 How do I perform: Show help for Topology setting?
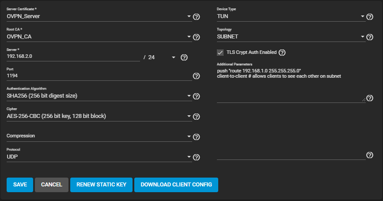pyautogui.click(x=370, y=37)
